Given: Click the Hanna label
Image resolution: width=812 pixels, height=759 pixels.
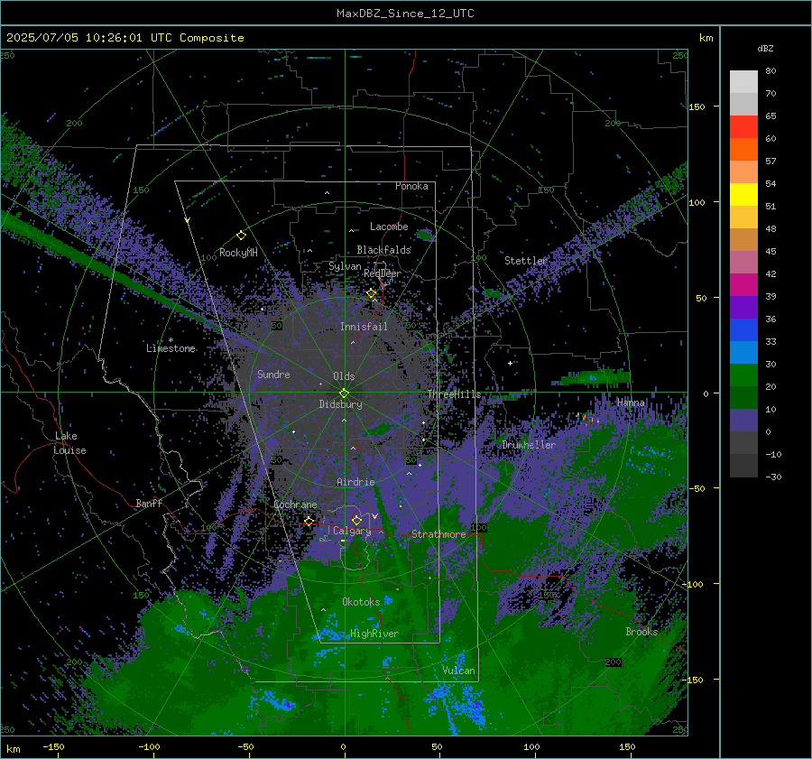Looking at the screenshot, I should pos(631,403).
